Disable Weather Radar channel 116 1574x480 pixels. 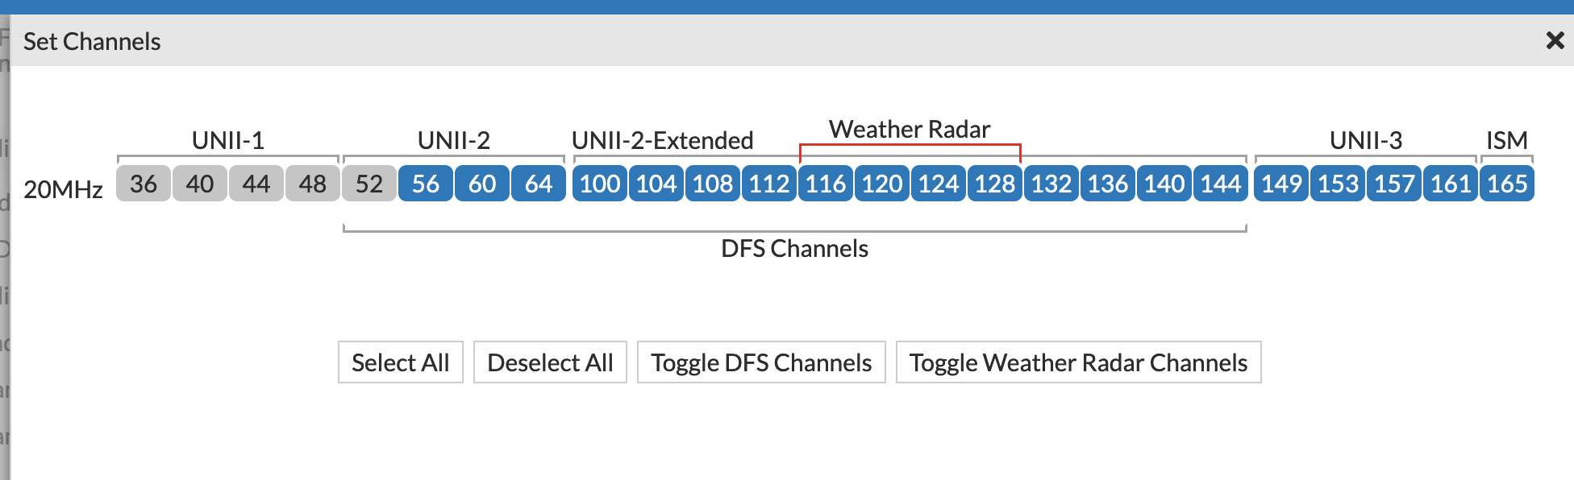click(x=825, y=184)
